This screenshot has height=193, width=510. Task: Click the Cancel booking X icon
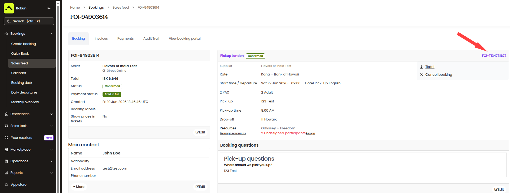(x=422, y=75)
